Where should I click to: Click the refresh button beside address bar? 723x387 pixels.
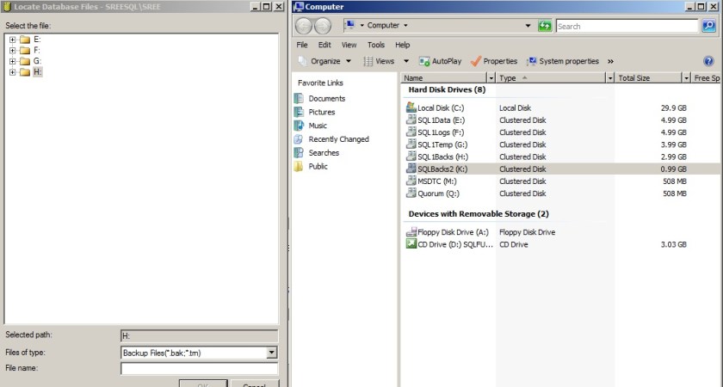coord(545,27)
